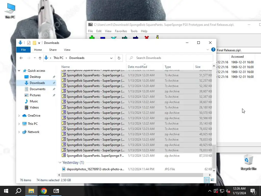Image resolution: width=261 pixels, height=196 pixels.
Task: Click the horizontal scrollbar in file list
Action: pyautogui.click(x=132, y=175)
